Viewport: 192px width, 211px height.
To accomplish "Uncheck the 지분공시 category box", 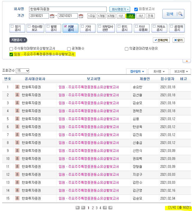I will pyautogui.click(x=65, y=26).
